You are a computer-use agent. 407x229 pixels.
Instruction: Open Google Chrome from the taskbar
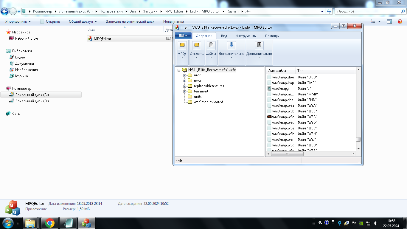(50, 223)
